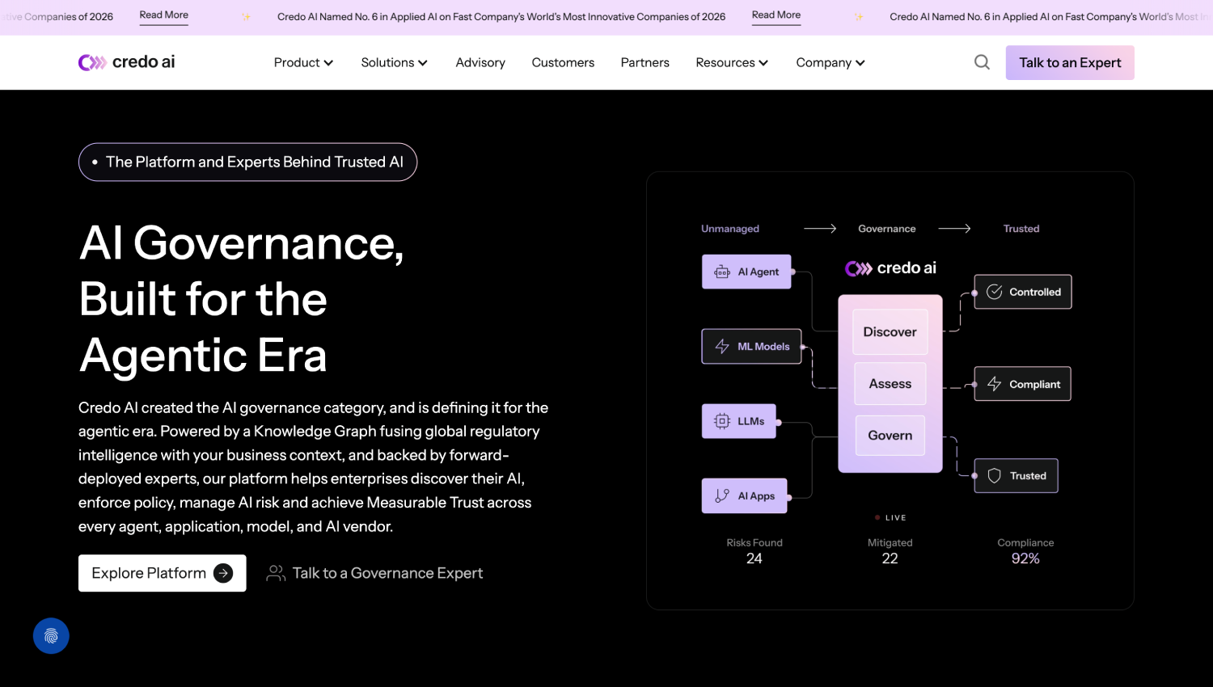
Task: Click the middle Read More banner link
Action: 776,15
